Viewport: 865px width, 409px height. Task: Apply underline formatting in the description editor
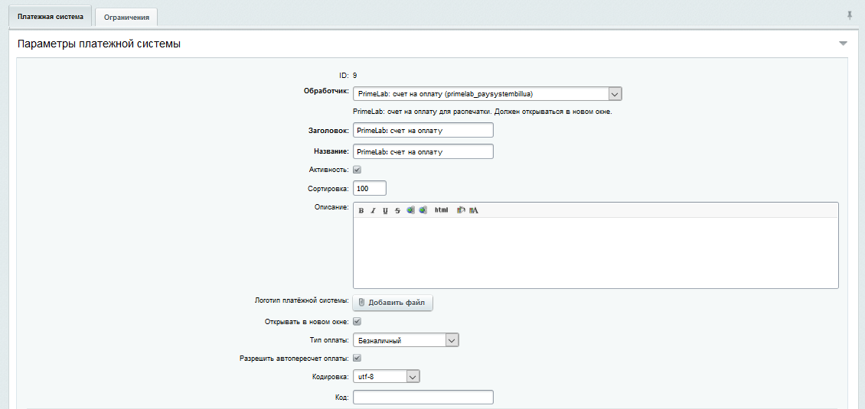[x=385, y=210]
